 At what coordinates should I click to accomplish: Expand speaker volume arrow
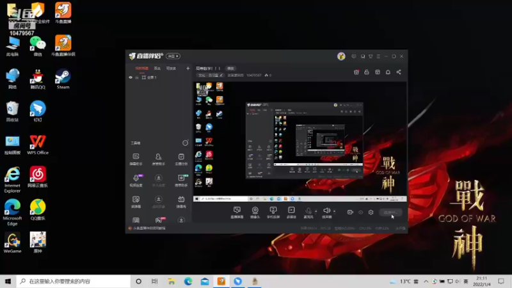[x=334, y=211]
